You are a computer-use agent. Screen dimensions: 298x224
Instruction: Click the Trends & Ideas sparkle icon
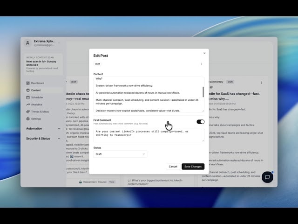[x=28, y=112]
